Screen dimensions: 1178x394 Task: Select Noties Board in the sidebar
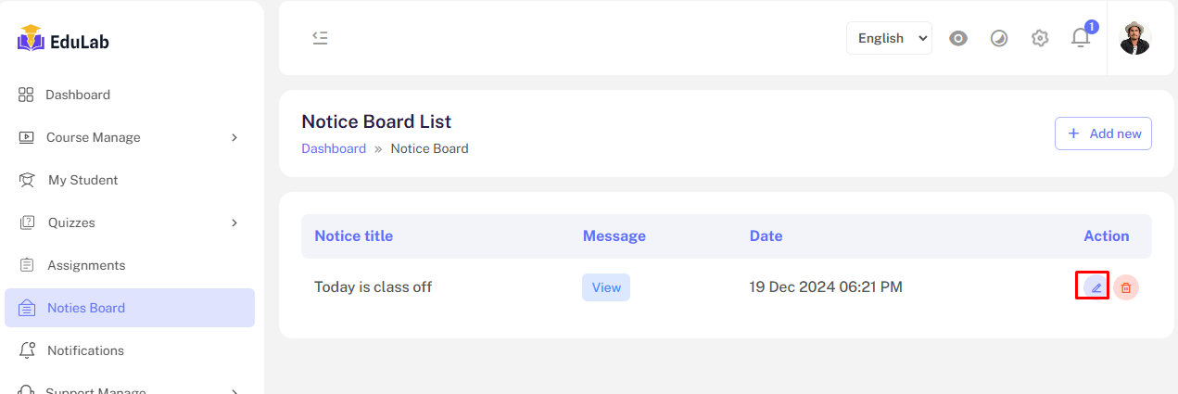coord(85,308)
